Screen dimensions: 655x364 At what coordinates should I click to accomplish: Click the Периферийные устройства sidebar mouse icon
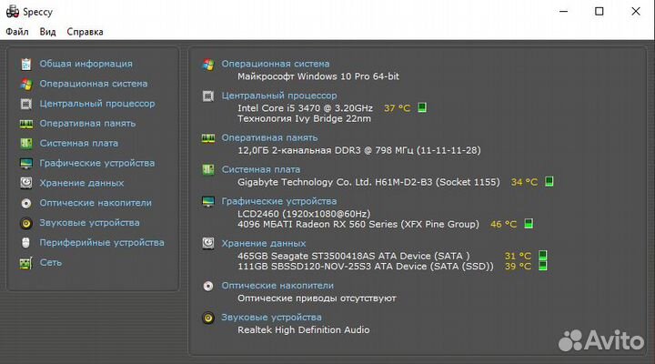point(25,243)
